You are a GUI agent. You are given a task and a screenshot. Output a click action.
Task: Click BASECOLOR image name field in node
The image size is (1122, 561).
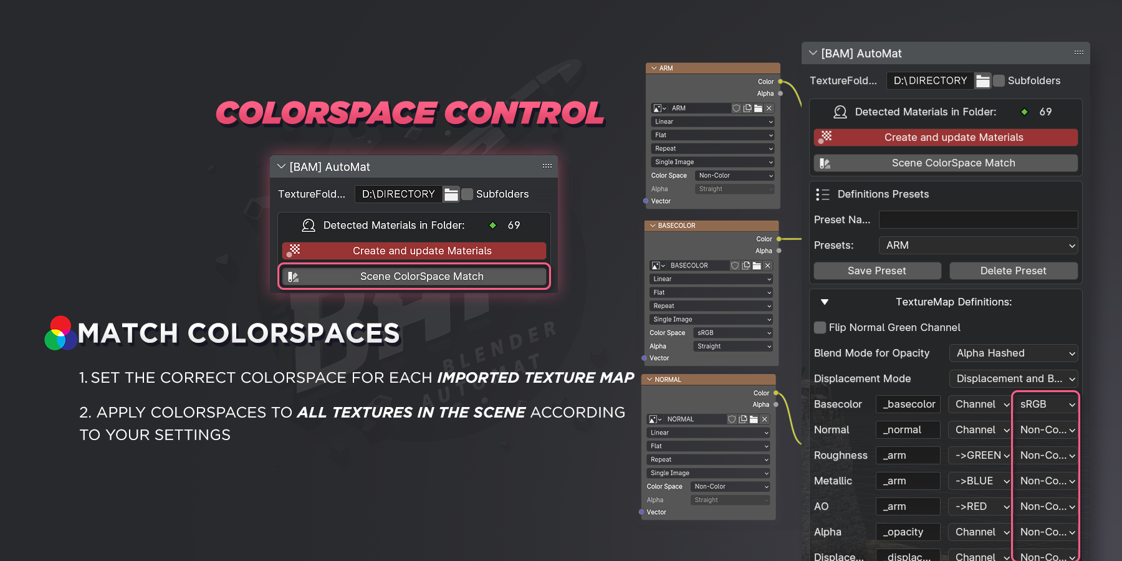(x=698, y=266)
